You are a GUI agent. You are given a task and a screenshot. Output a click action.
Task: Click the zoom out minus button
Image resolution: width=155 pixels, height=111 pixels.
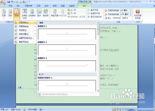point(136,110)
